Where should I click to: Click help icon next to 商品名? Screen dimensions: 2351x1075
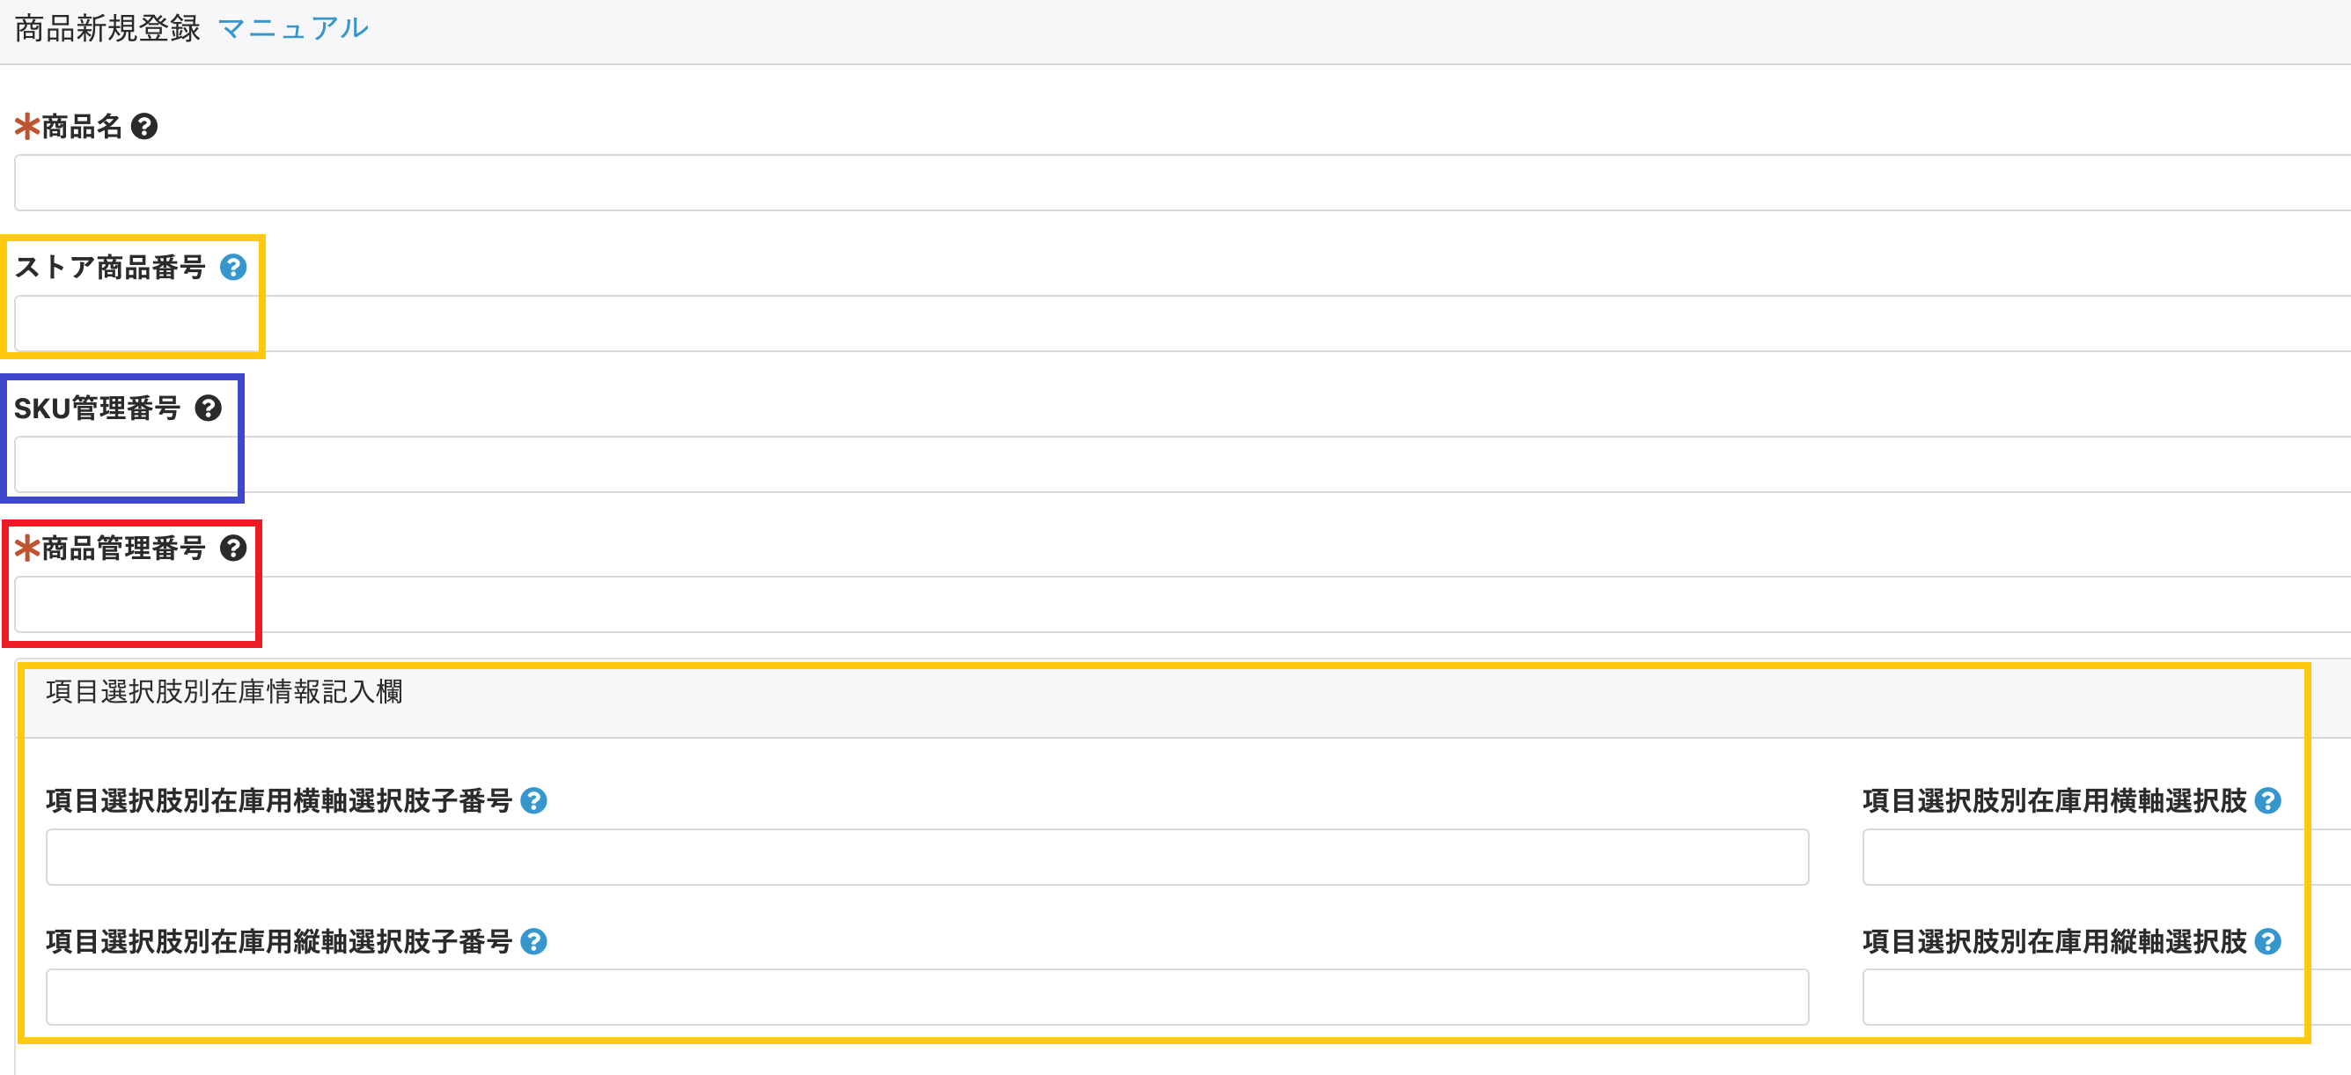click(144, 126)
